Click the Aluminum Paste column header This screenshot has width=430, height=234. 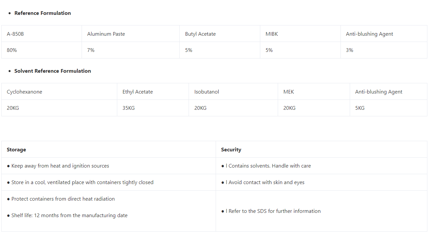131,34
